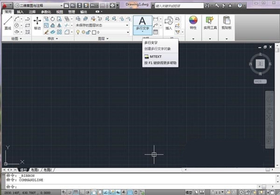
Task: Toggle ortho mode in status bar
Action: coord(82,193)
